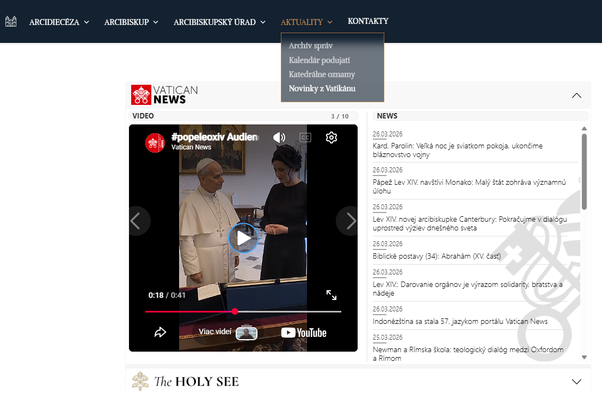Open video settings gear icon
The height and width of the screenshot is (394, 602).
(331, 137)
